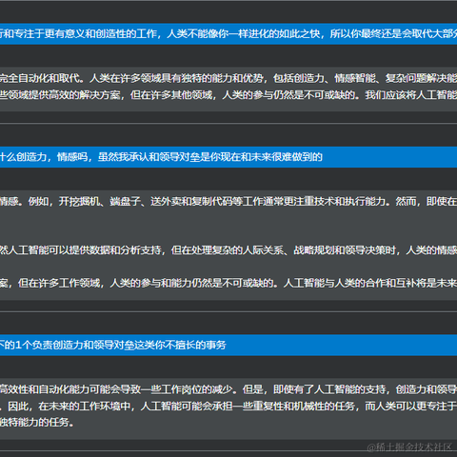Click reply line starting 高效性和自动化能力可能会导致
Image resolution: width=457 pixels, height=457 pixels.
(x=228, y=389)
